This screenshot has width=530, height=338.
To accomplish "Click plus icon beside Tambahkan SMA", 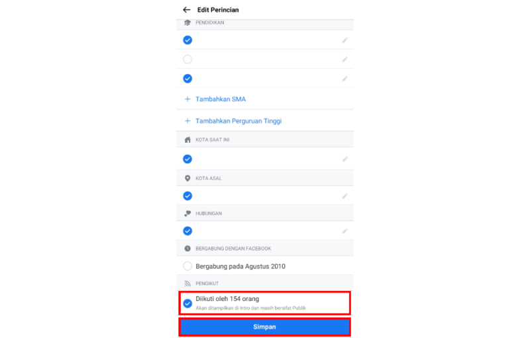I will click(187, 99).
